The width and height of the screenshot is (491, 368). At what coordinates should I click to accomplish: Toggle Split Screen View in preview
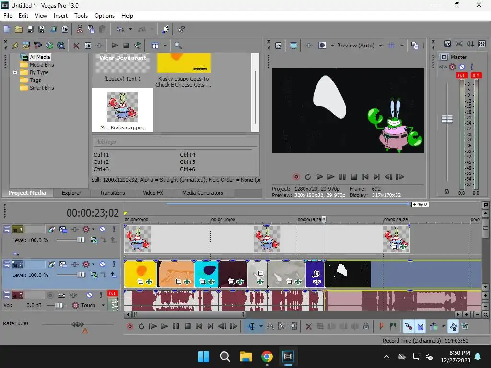coord(322,46)
